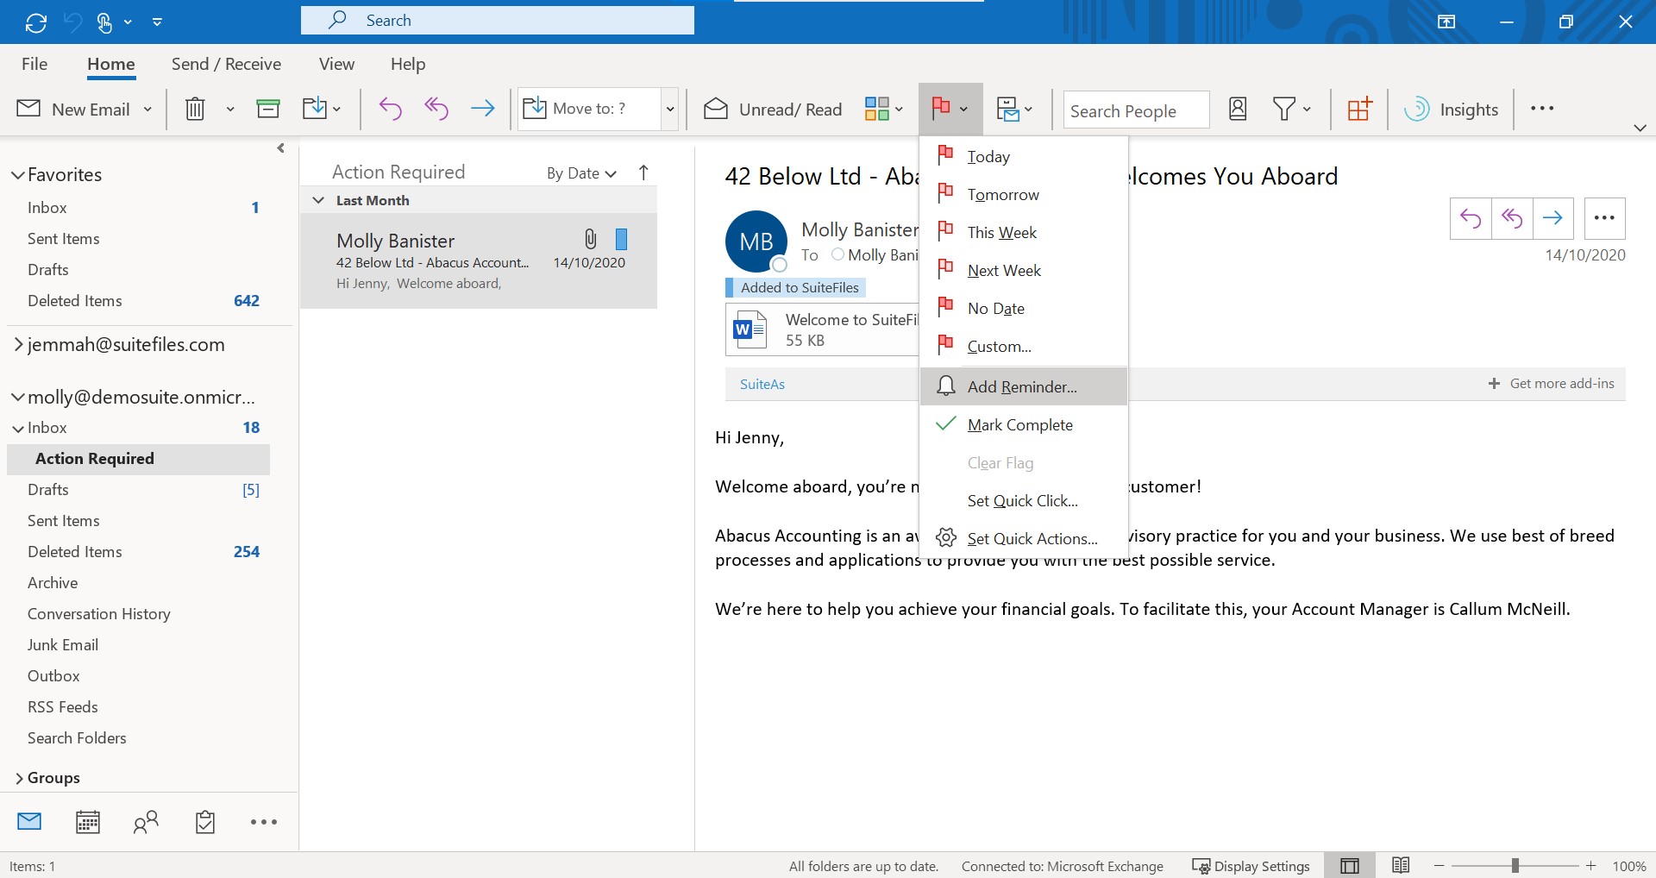Image resolution: width=1656 pixels, height=878 pixels.
Task: Click the Address Book icon
Action: pos(1238,109)
